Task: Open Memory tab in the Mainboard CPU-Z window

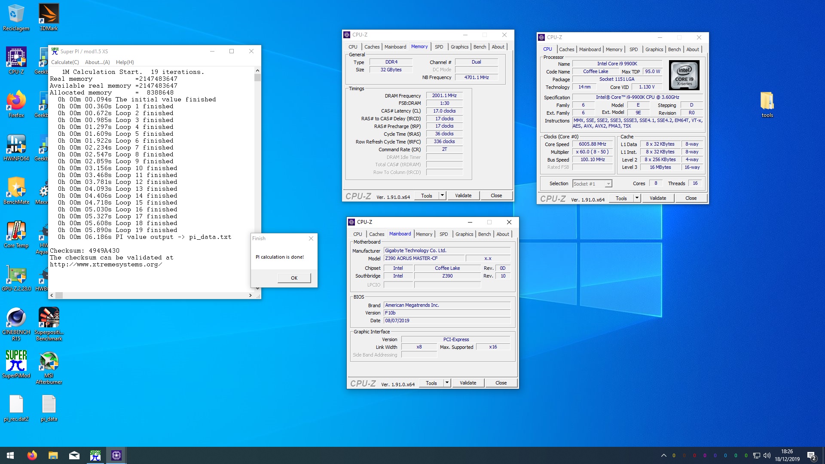Action: click(x=424, y=234)
